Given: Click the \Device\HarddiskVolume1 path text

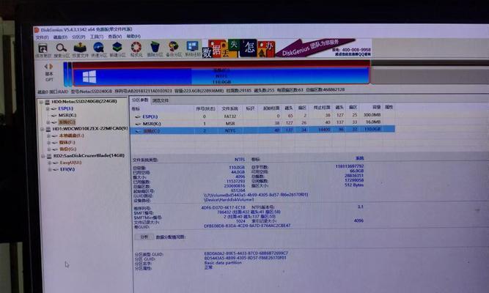Looking at the screenshot, I should [x=229, y=199].
